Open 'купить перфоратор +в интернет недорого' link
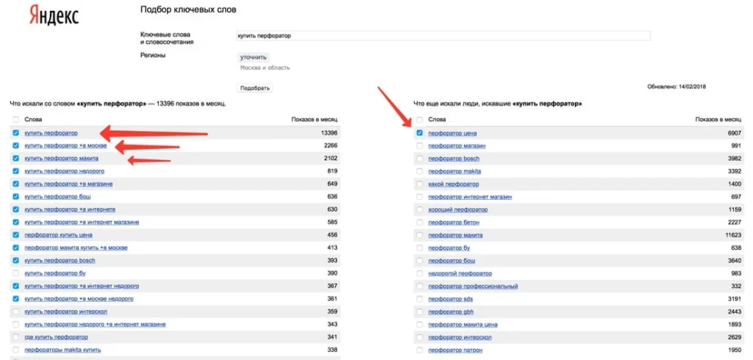 [x=82, y=286]
